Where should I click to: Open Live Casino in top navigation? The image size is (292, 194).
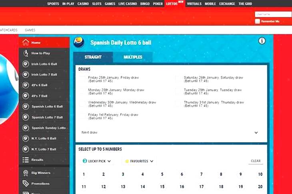(128, 4)
